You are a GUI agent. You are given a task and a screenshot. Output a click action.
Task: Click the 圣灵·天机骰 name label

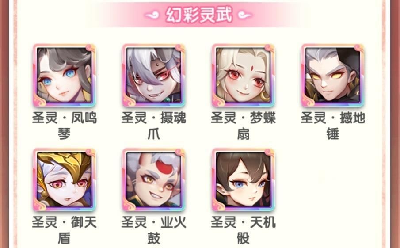(244, 230)
